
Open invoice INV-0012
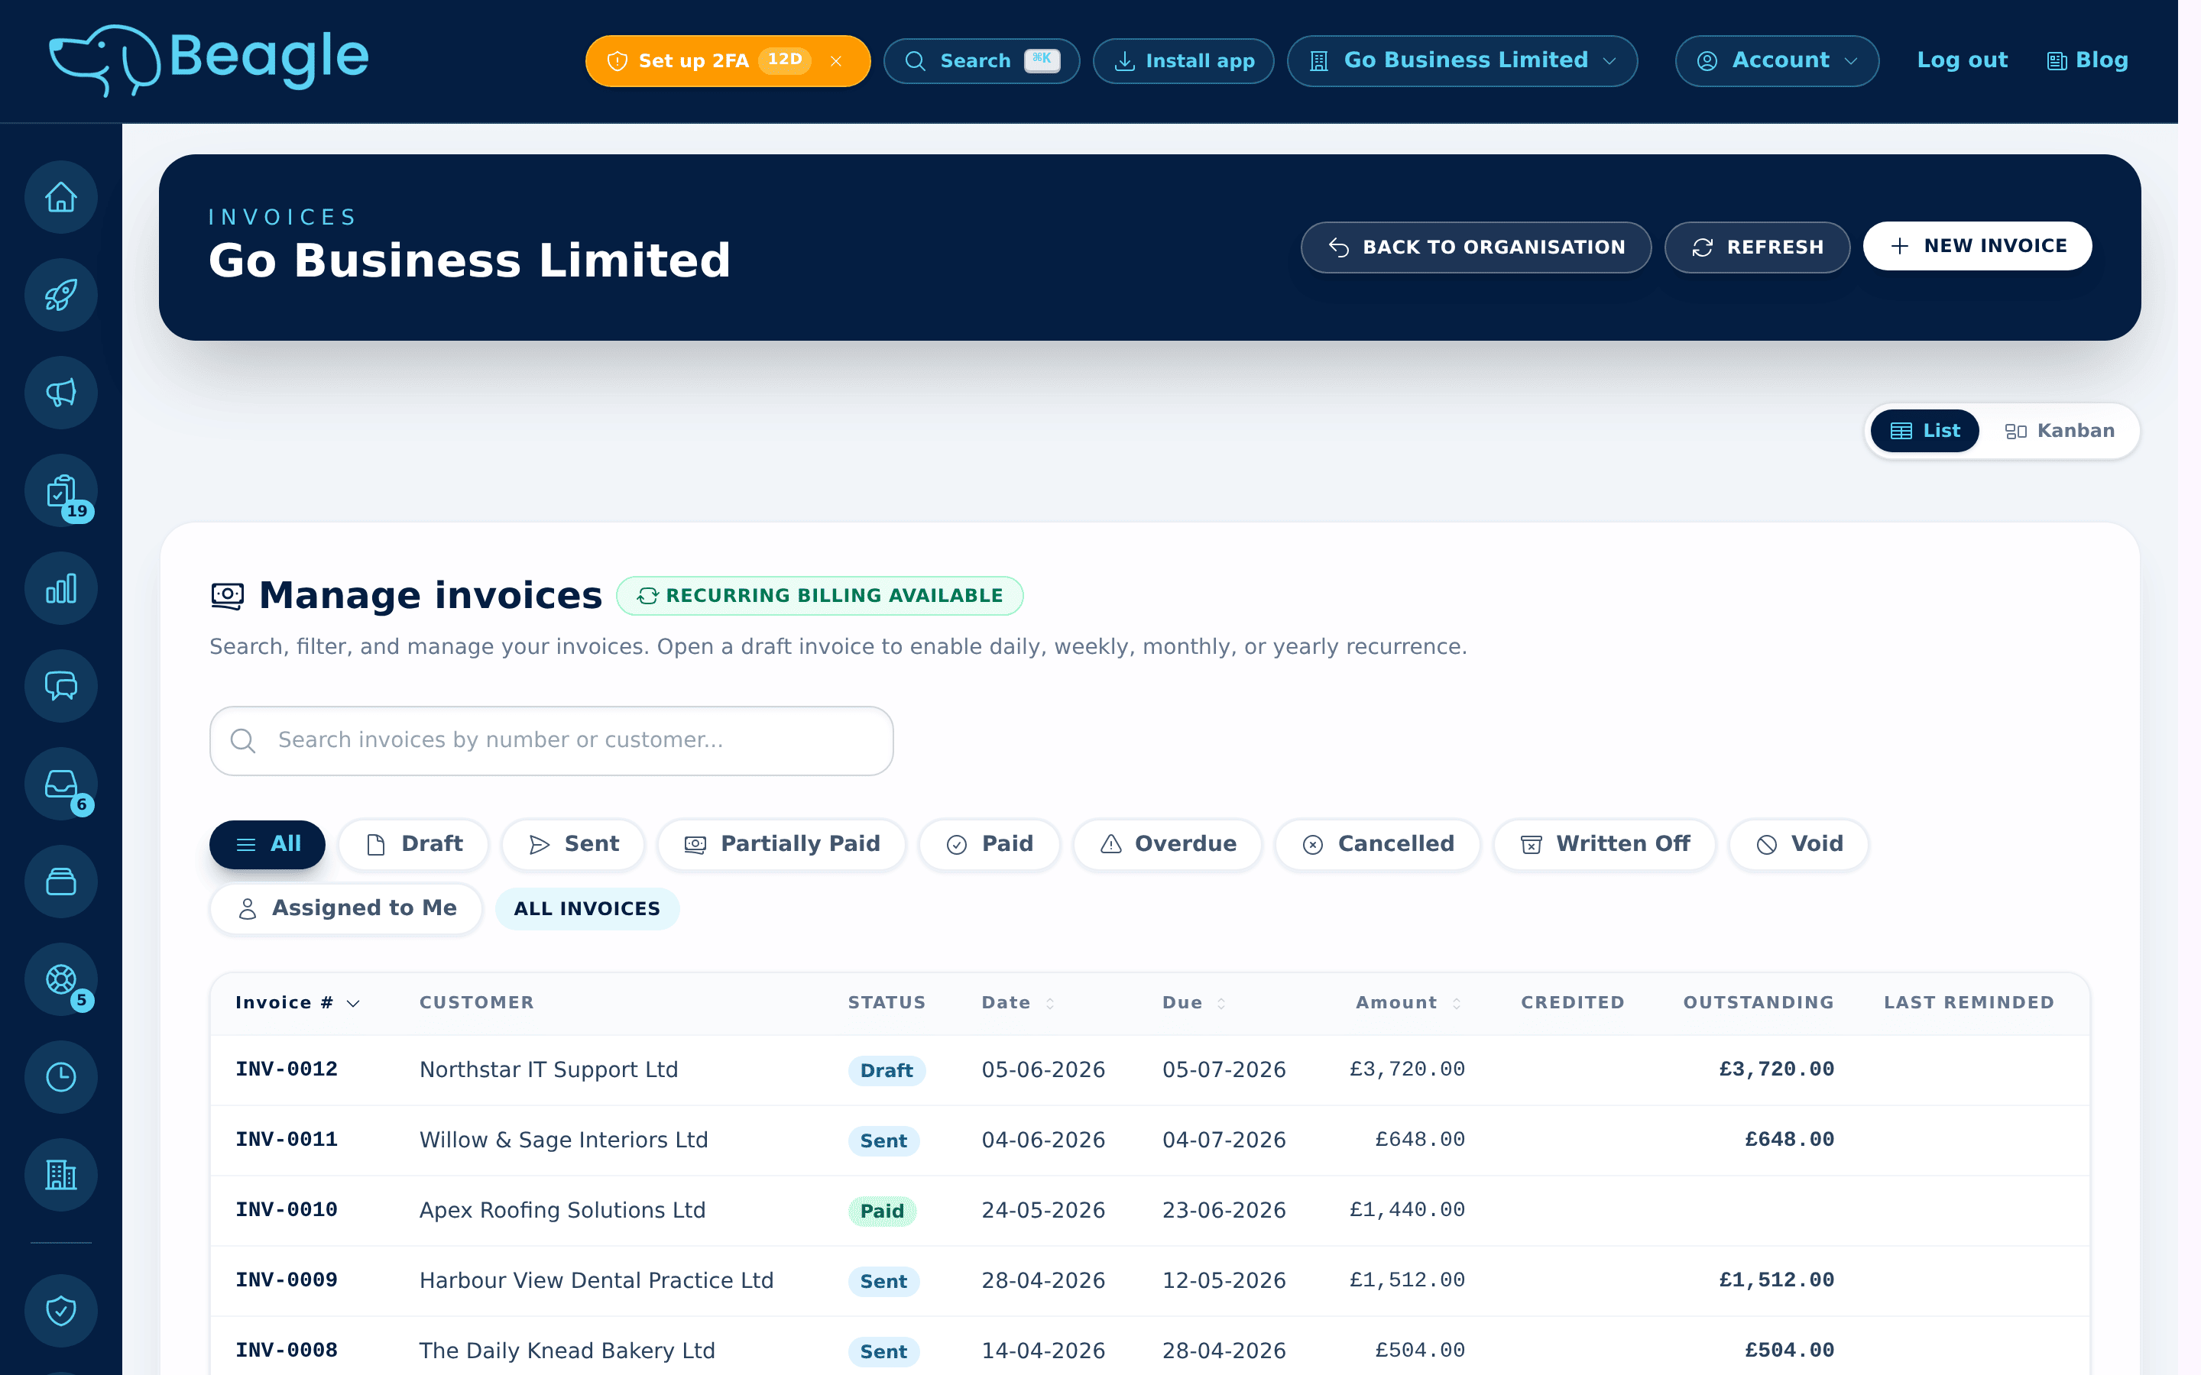[x=287, y=1069]
